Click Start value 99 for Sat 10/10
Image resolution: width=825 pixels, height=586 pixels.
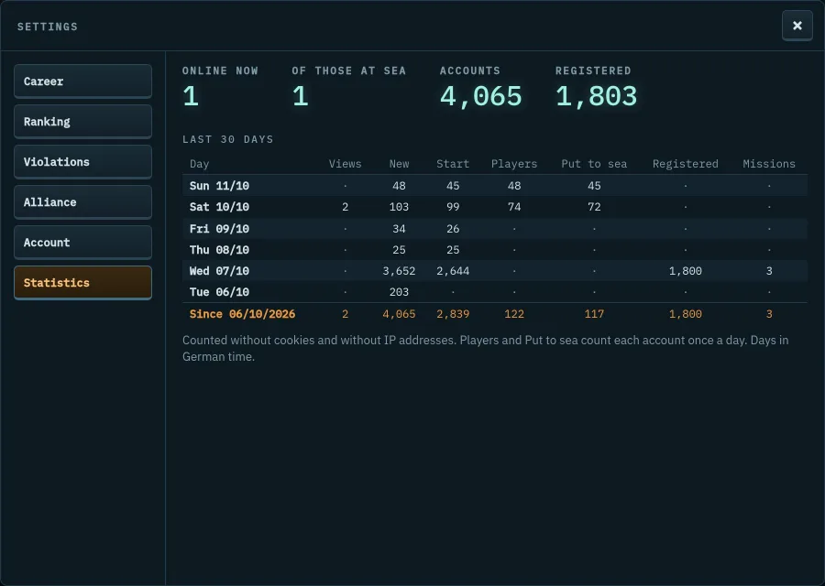click(453, 207)
